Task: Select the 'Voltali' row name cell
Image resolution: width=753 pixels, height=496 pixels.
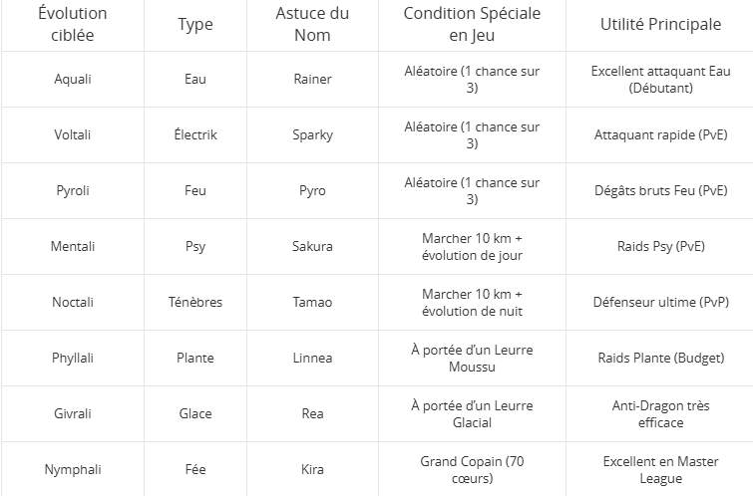Action: pos(72,135)
